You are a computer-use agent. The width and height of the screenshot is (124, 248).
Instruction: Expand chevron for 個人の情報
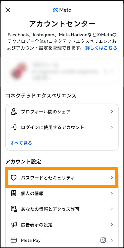point(112,193)
